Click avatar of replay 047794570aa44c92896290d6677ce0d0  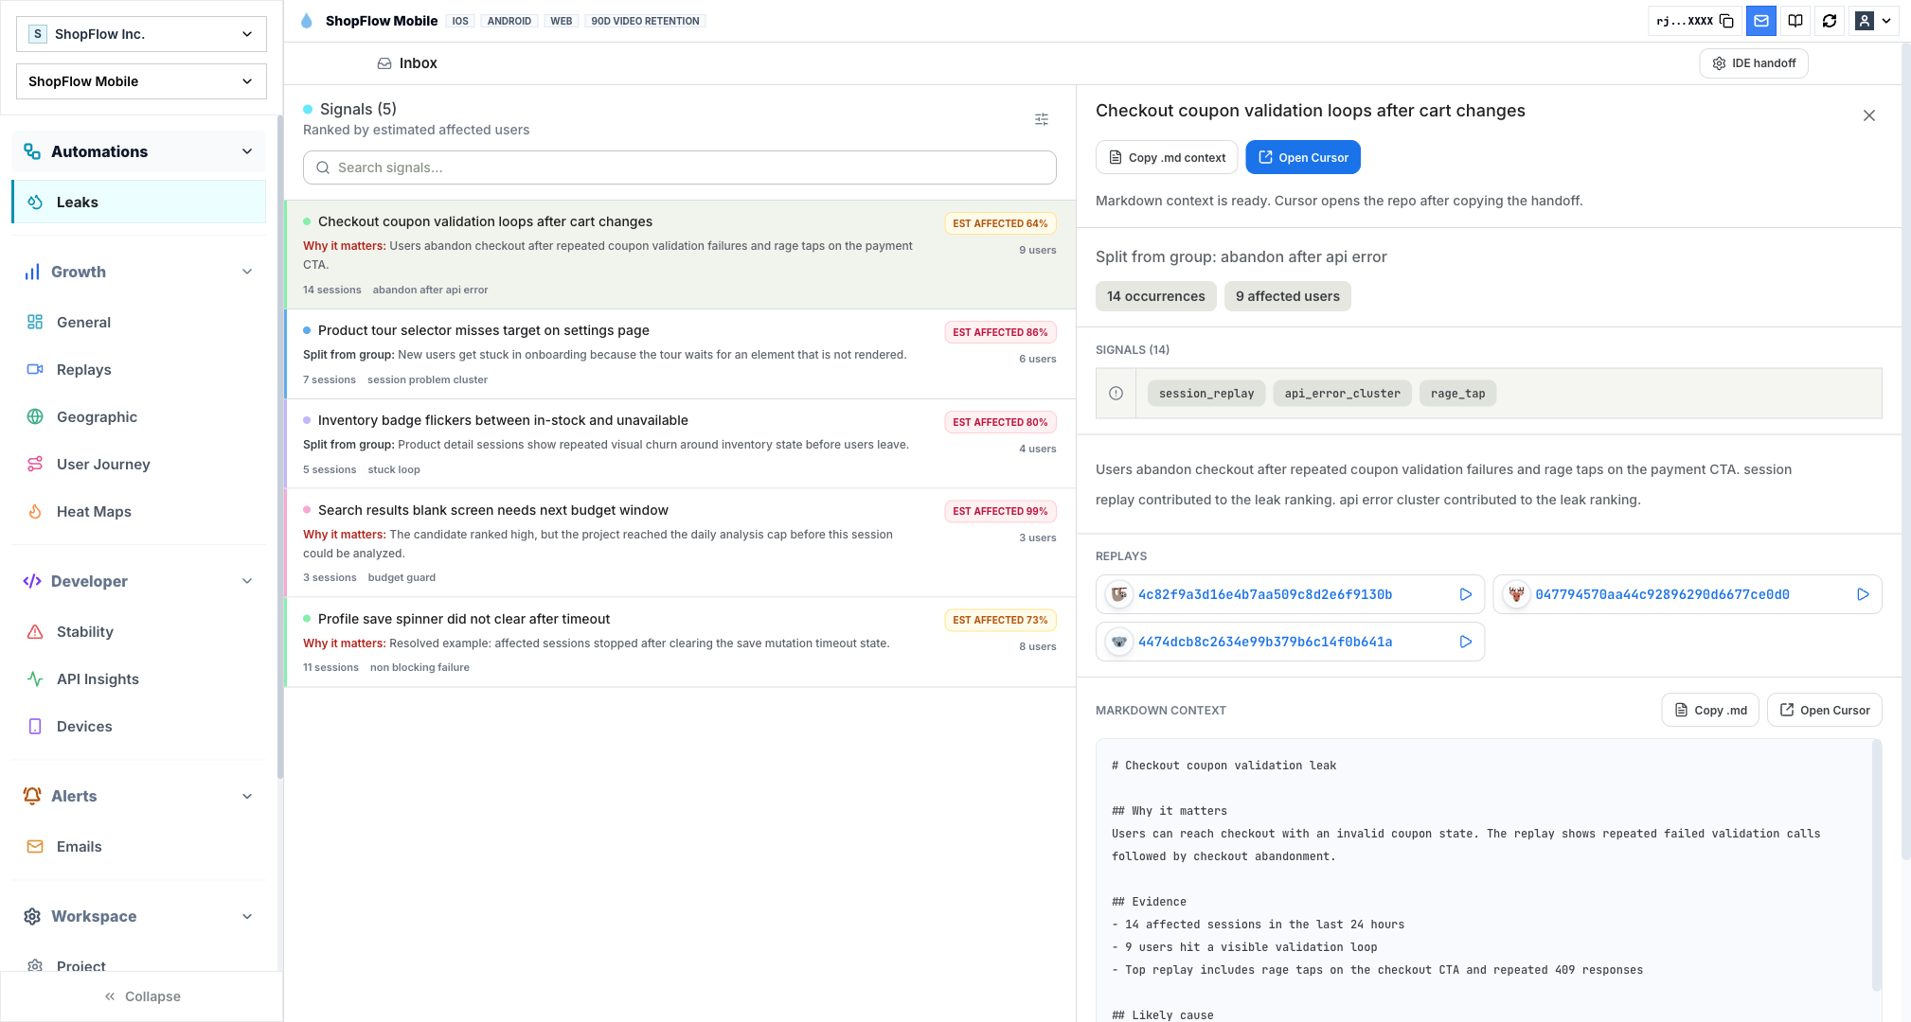click(x=1517, y=594)
